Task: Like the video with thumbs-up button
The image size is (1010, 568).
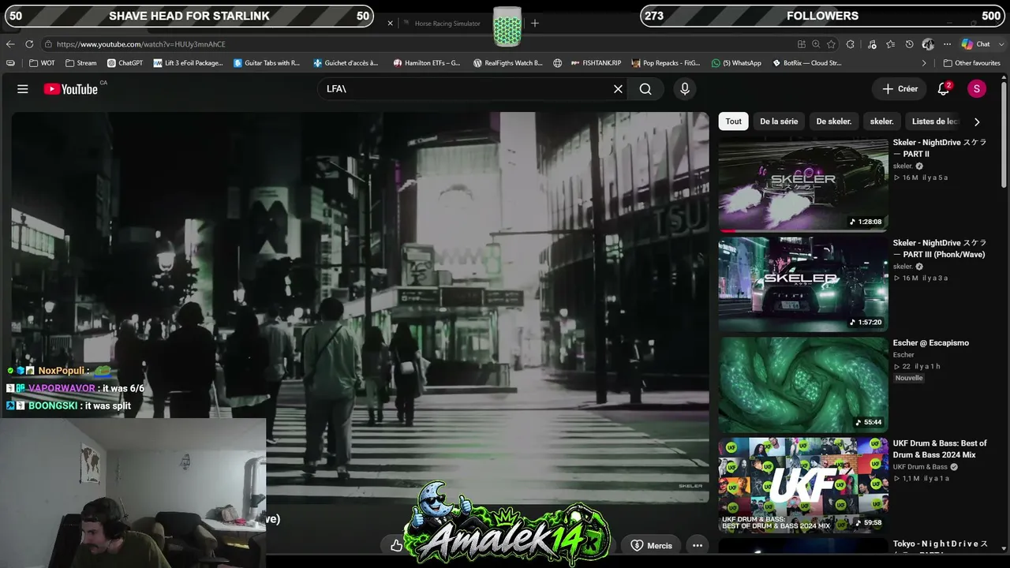Action: pos(396,545)
